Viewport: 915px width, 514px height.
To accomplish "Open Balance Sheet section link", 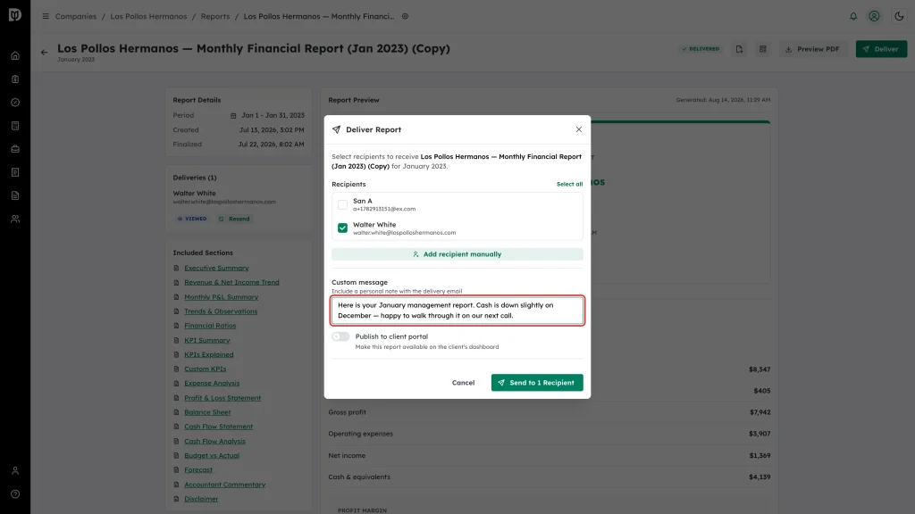I will (x=207, y=412).
